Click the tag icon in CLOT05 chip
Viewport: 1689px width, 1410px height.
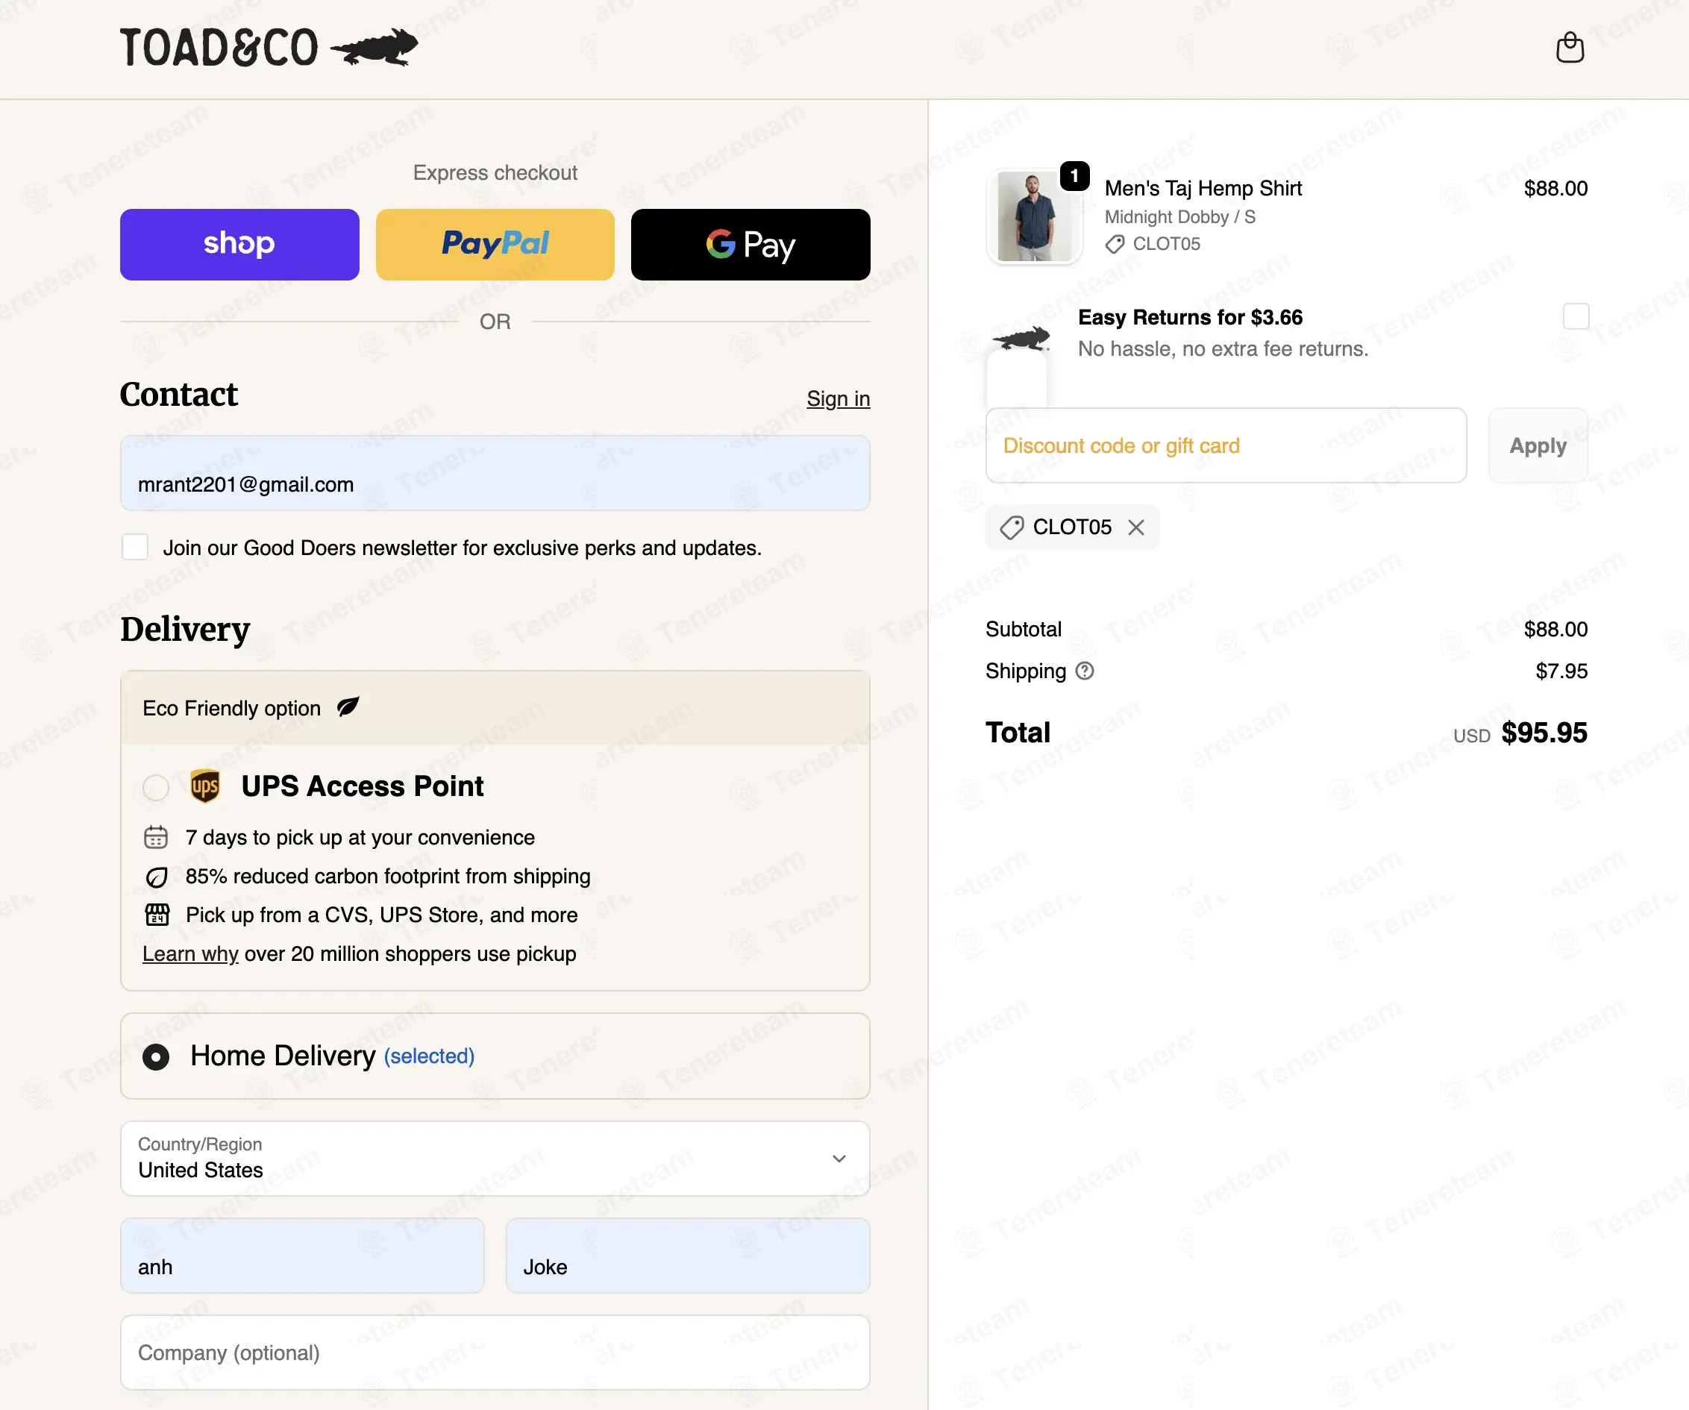point(1011,527)
